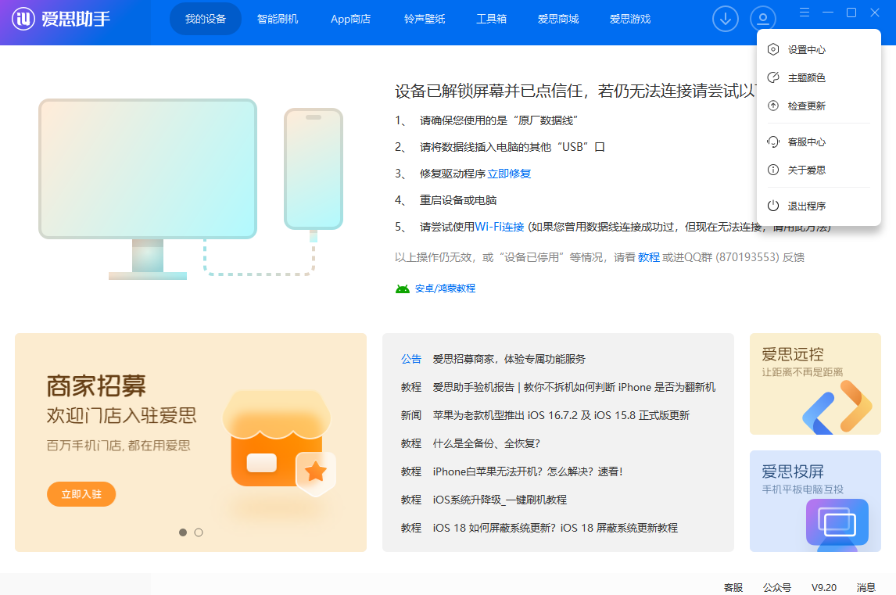Screen dimensions: 896x595
Task: Click the QQ group number 870193553 text
Action: (747, 257)
